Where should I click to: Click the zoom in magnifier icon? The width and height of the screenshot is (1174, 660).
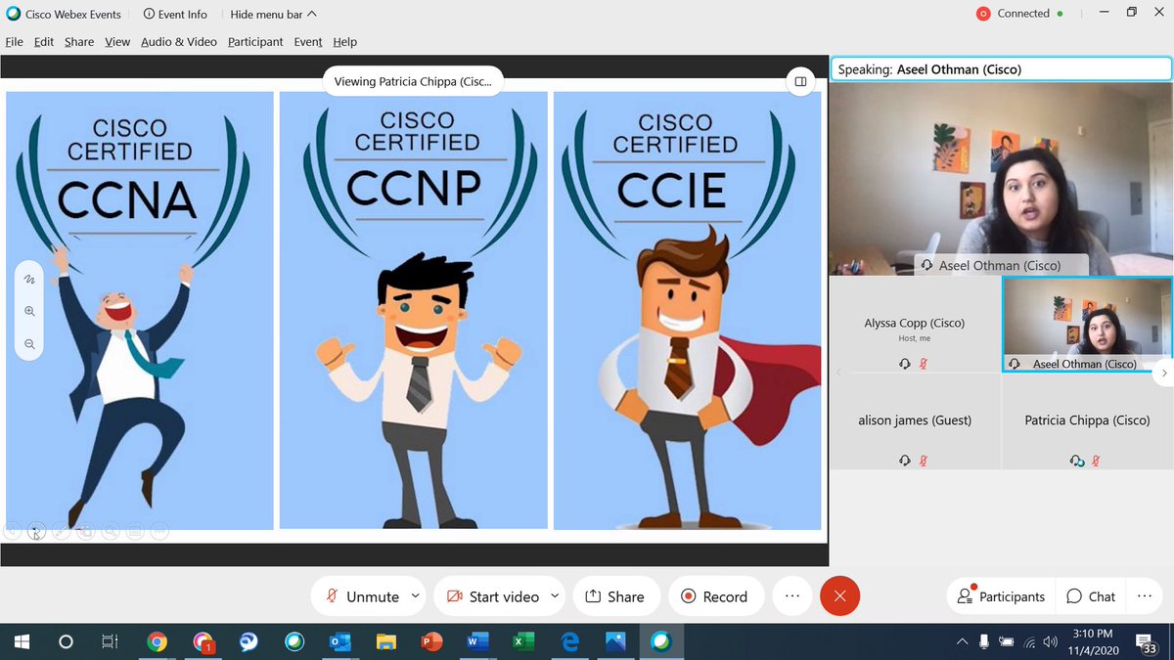[x=29, y=311]
